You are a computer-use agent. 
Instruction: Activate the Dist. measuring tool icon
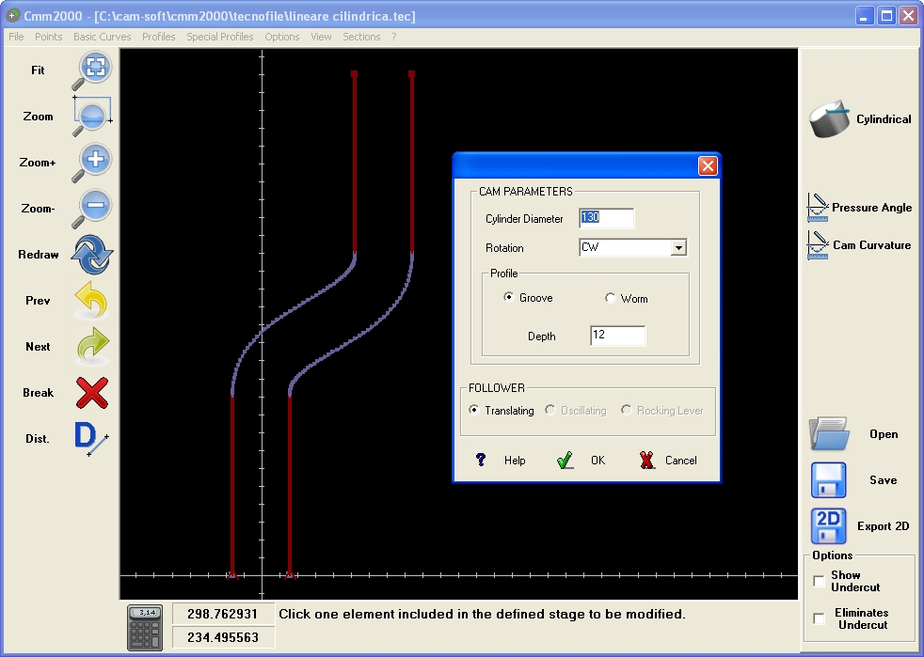(x=91, y=439)
